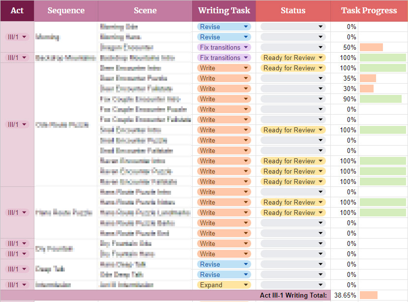Select the Sequence column header
Image resolution: width=408 pixels, height=302 pixels.
click(66, 10)
